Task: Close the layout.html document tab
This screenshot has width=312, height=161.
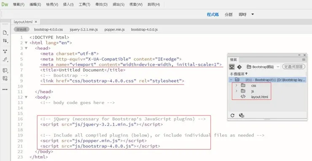Action: 36,22
